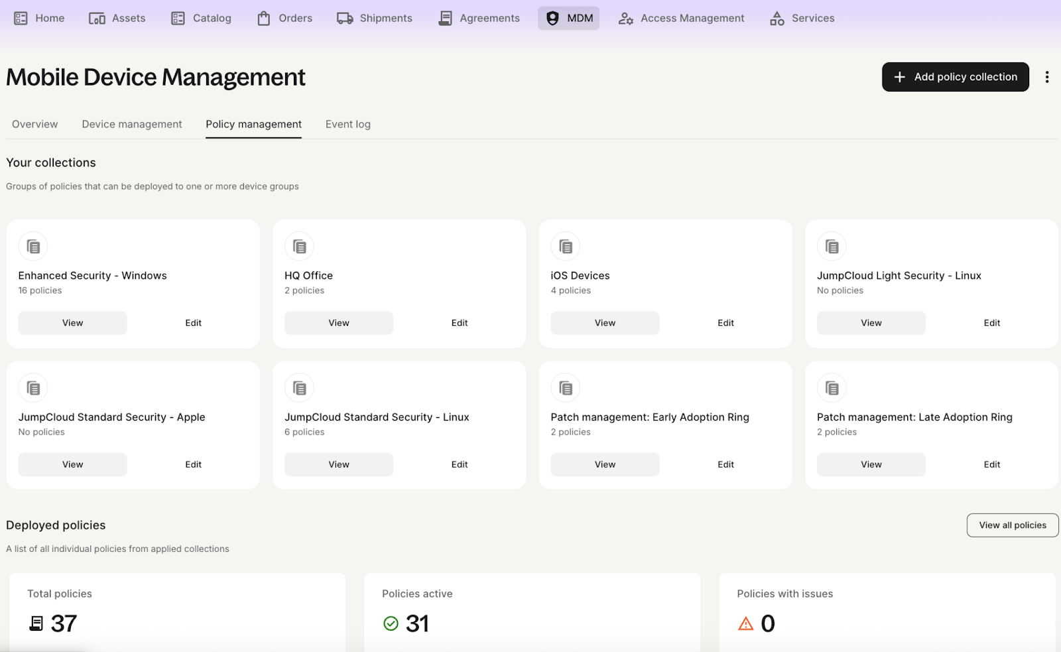Open the Catalog menu item
This screenshot has height=652, width=1061.
(x=202, y=19)
